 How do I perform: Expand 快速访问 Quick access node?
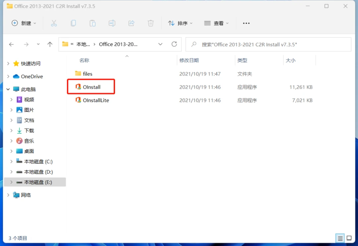click(8, 63)
